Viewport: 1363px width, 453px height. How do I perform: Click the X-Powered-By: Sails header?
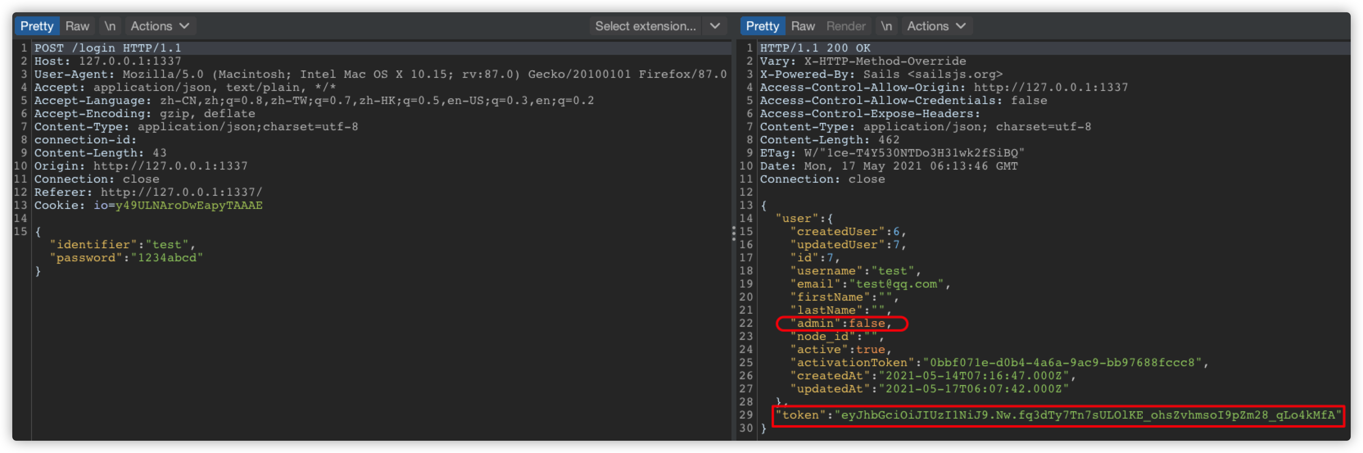coord(881,74)
